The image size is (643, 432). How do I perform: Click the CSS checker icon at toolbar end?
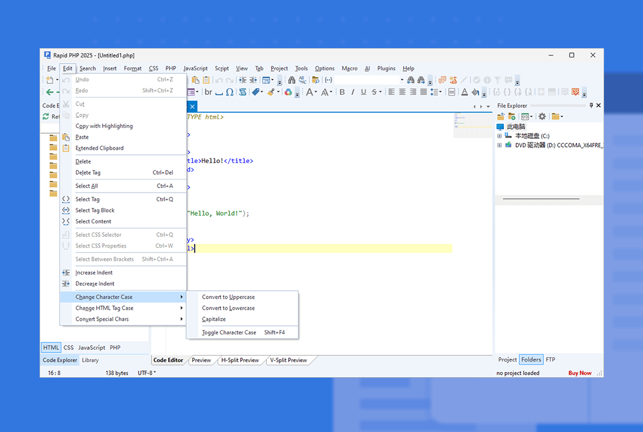point(576,92)
